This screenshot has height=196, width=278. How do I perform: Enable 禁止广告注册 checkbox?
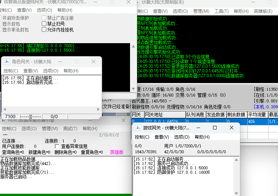coord(44,18)
